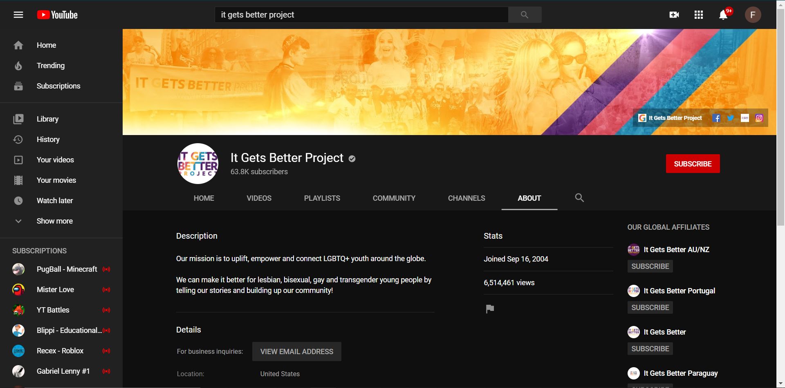Expand Show more in the sidebar

click(54, 221)
